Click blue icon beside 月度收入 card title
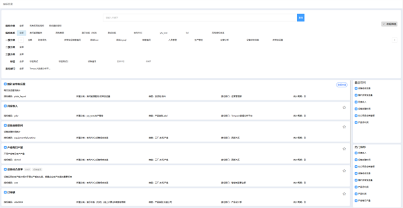The width and height of the screenshot is (403, 208). click(x=5, y=106)
